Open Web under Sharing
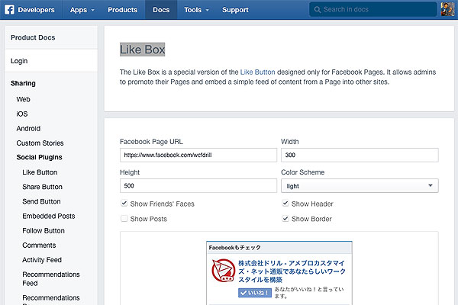The height and width of the screenshot is (305, 458). click(24, 99)
